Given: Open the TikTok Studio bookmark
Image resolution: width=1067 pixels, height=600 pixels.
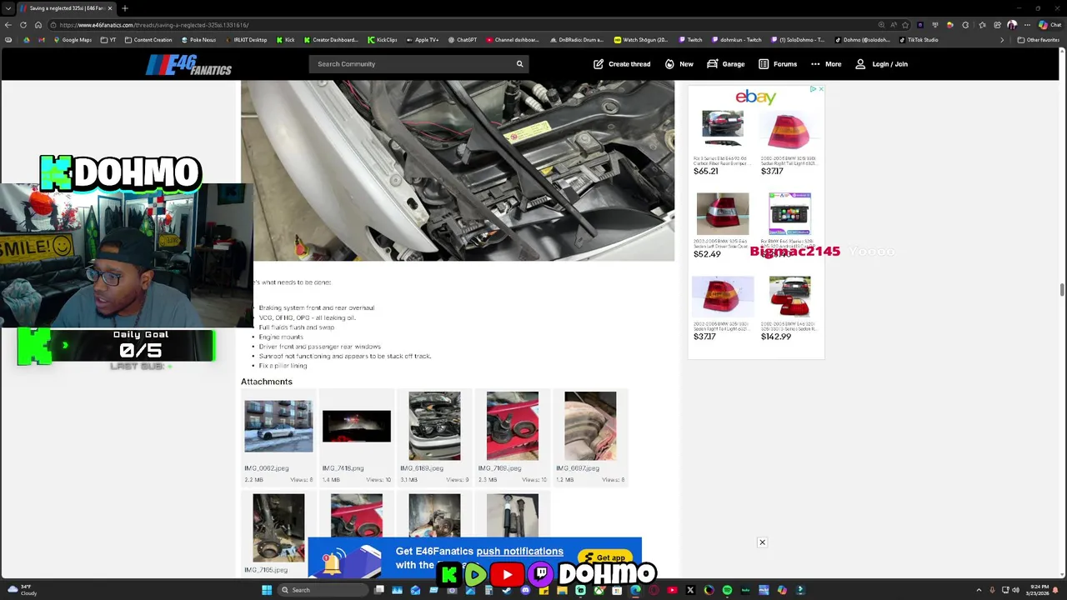Looking at the screenshot, I should pos(918,40).
